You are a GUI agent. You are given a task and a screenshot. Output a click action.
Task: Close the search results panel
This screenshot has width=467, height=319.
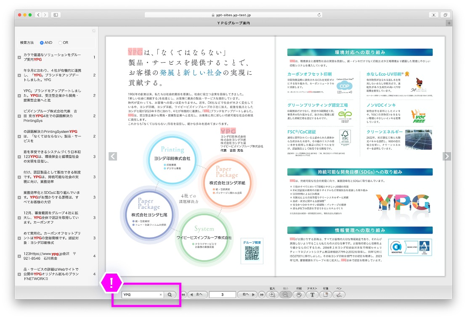click(x=94, y=31)
